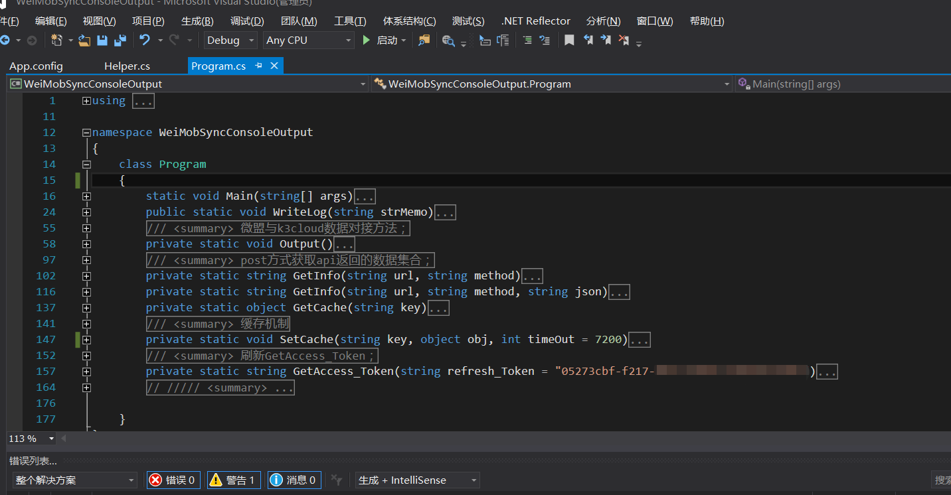Expand the GetCache method on line 137
Viewport: 951px width, 495px height.
(x=86, y=308)
